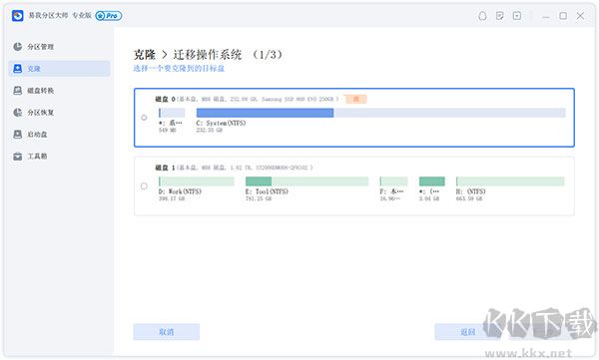Click the "E: Tool(NTFS)" label

[267, 191]
